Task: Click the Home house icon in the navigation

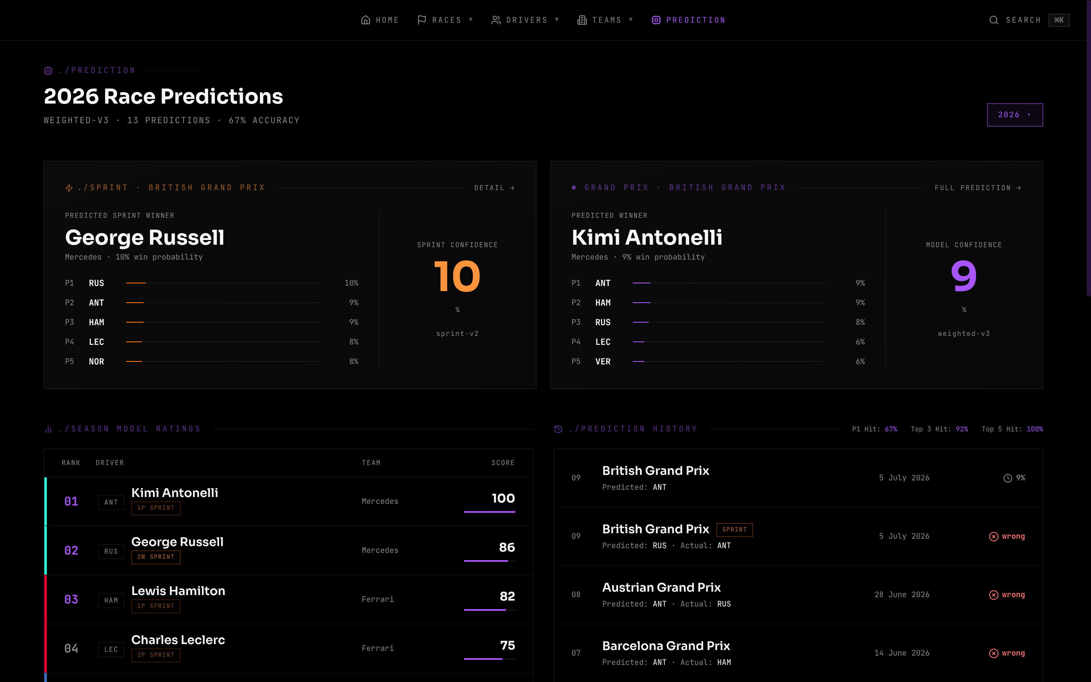Action: point(366,20)
